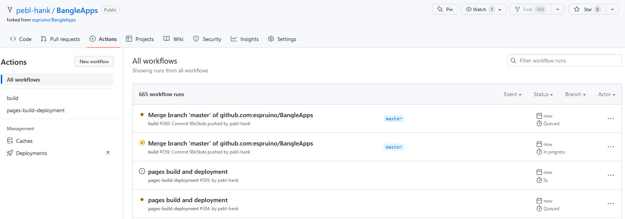Expand the dropdown arrow next to Fork
This screenshot has height=219, width=625.
point(558,10)
